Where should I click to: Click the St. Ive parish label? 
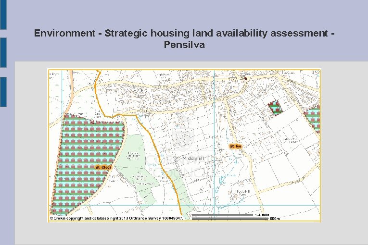tap(236, 146)
